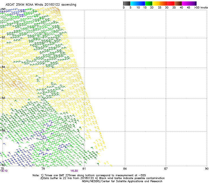
Task: Click the purple 18:10 time label
Action: (x=4, y=171)
